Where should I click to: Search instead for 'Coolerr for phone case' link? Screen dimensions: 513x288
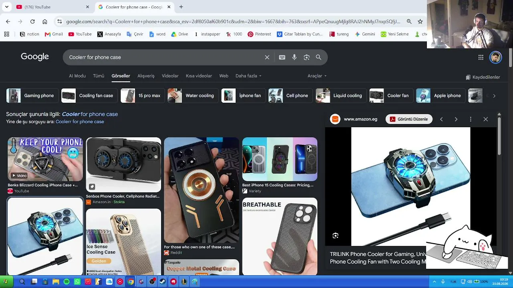[x=80, y=122]
